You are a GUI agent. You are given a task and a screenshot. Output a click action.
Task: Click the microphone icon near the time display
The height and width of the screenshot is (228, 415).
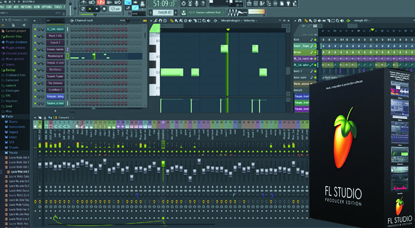(x=197, y=4)
